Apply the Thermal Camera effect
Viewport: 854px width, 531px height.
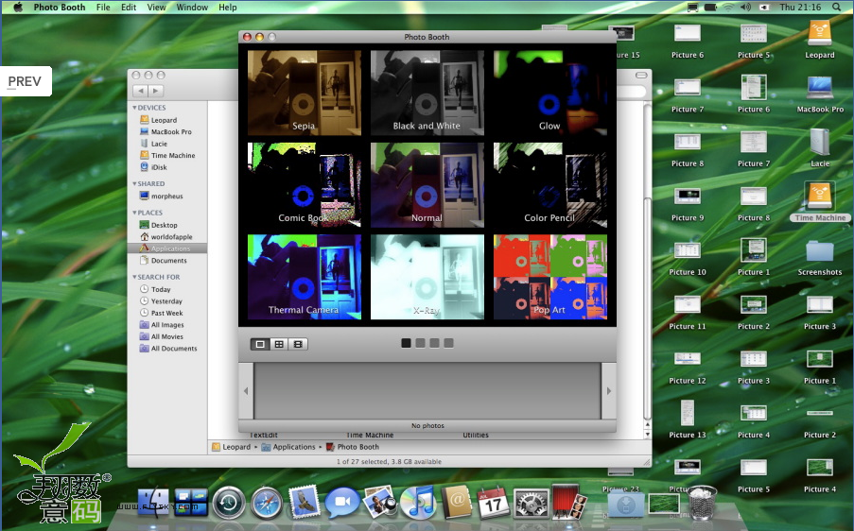[304, 277]
